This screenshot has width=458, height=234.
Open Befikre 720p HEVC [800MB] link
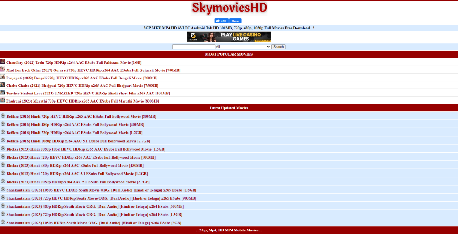pyautogui.click(x=81, y=116)
